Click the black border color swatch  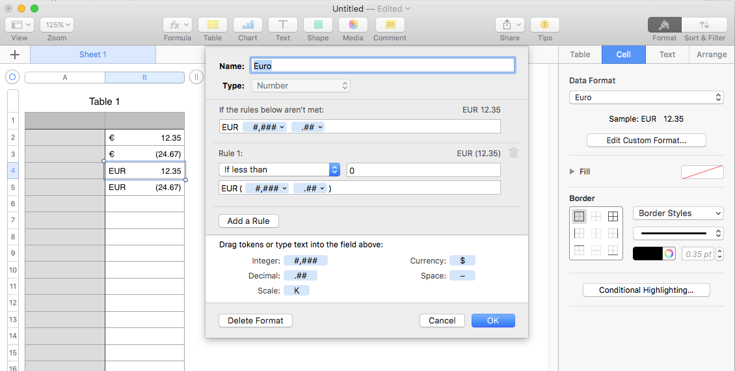point(648,254)
